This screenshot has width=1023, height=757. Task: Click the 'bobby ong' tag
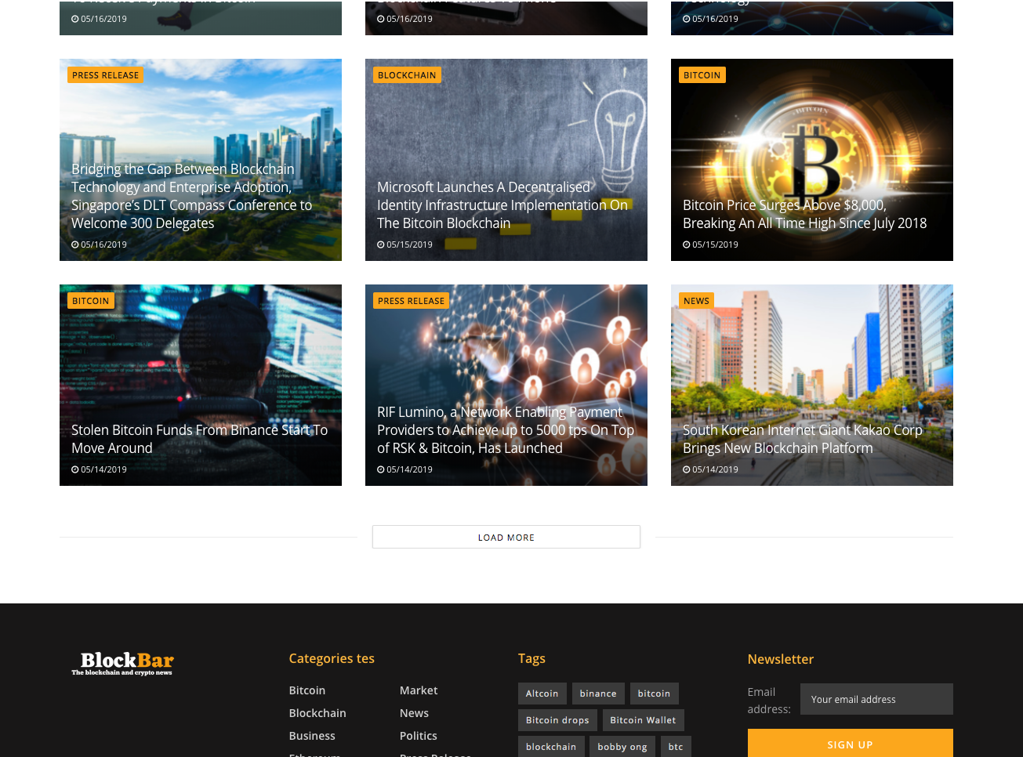pos(622,747)
